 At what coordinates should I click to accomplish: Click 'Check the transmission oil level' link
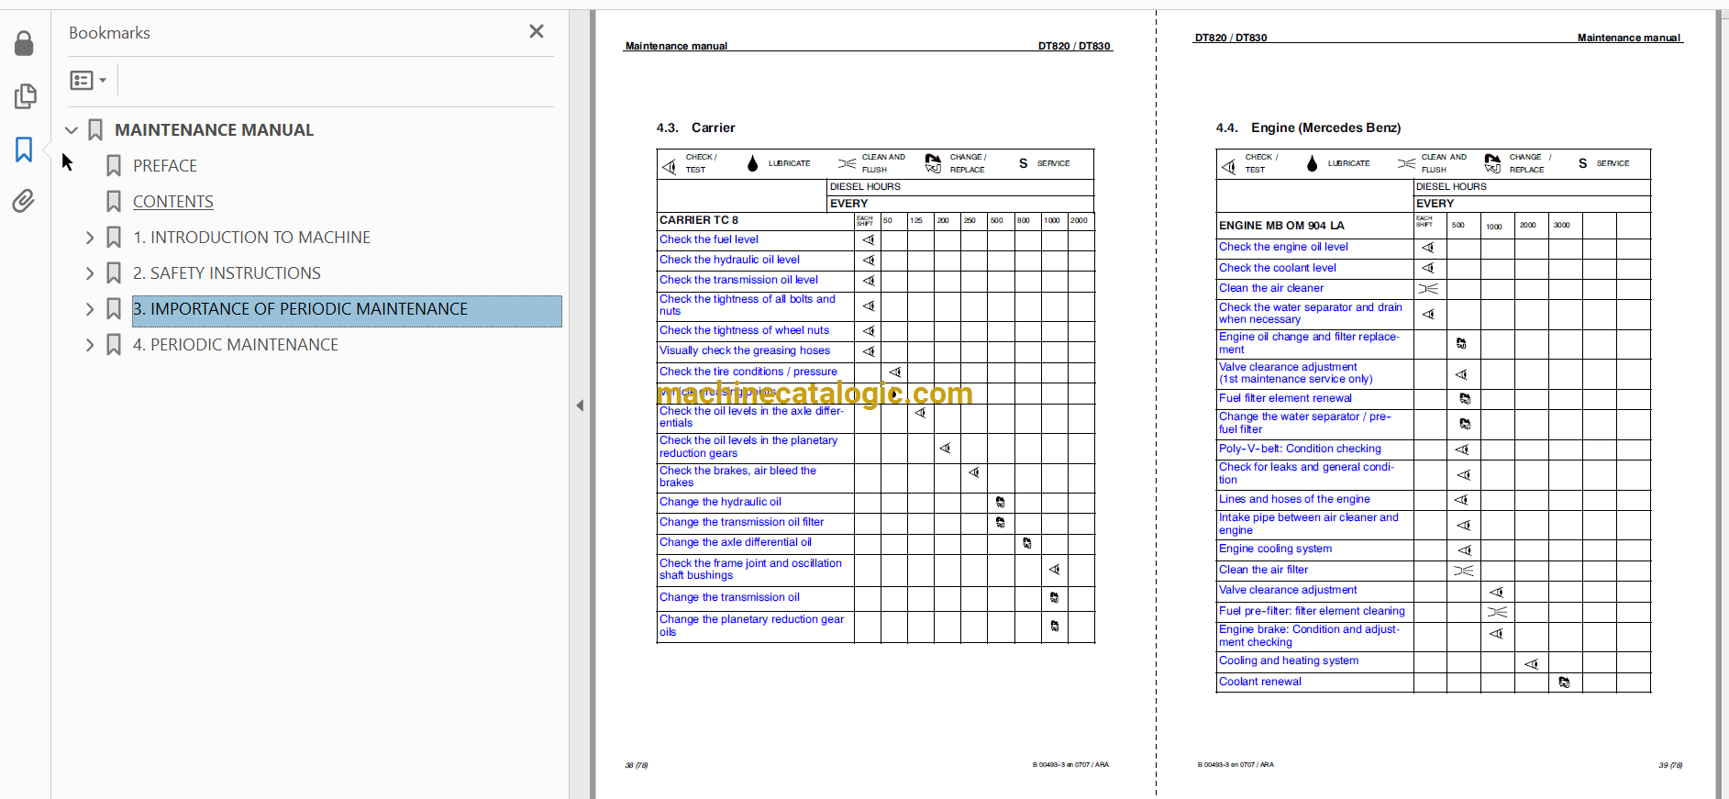click(738, 280)
